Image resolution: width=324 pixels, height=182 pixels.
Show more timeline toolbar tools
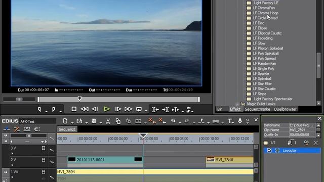coord(248,121)
